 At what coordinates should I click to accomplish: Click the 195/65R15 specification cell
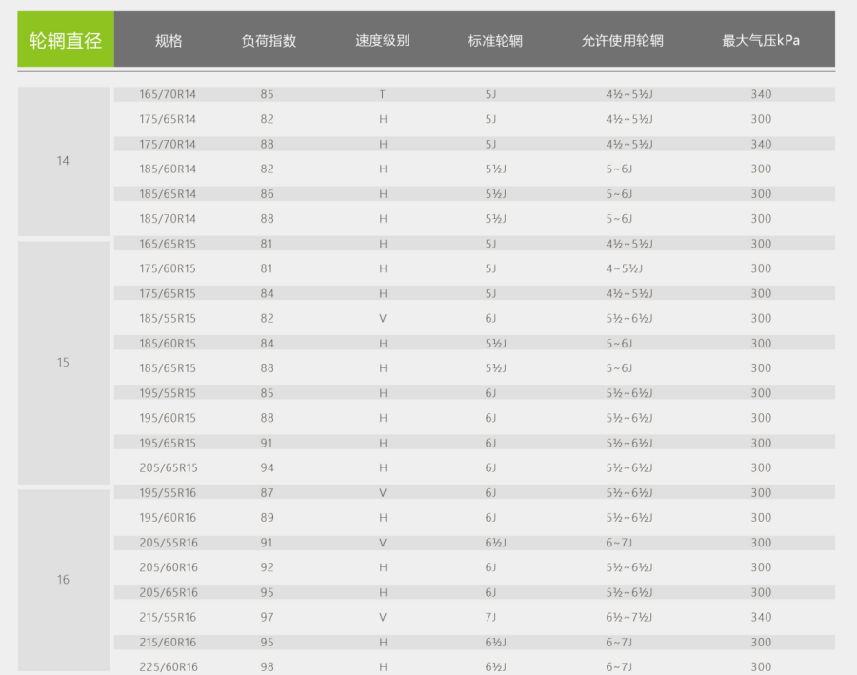(x=168, y=443)
